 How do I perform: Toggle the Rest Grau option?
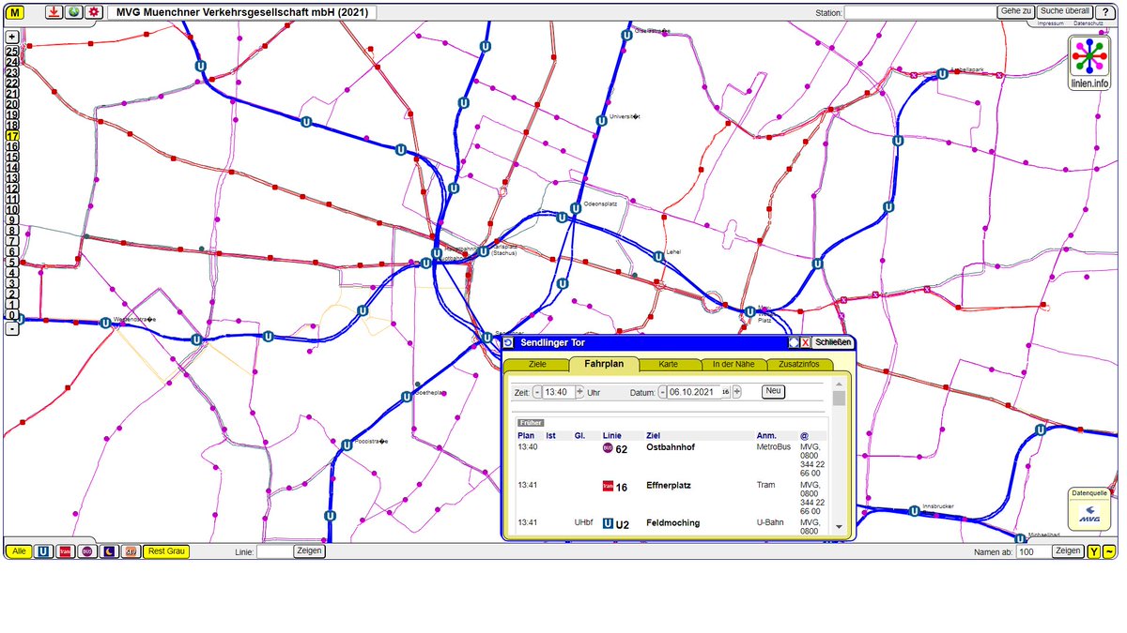coord(166,551)
